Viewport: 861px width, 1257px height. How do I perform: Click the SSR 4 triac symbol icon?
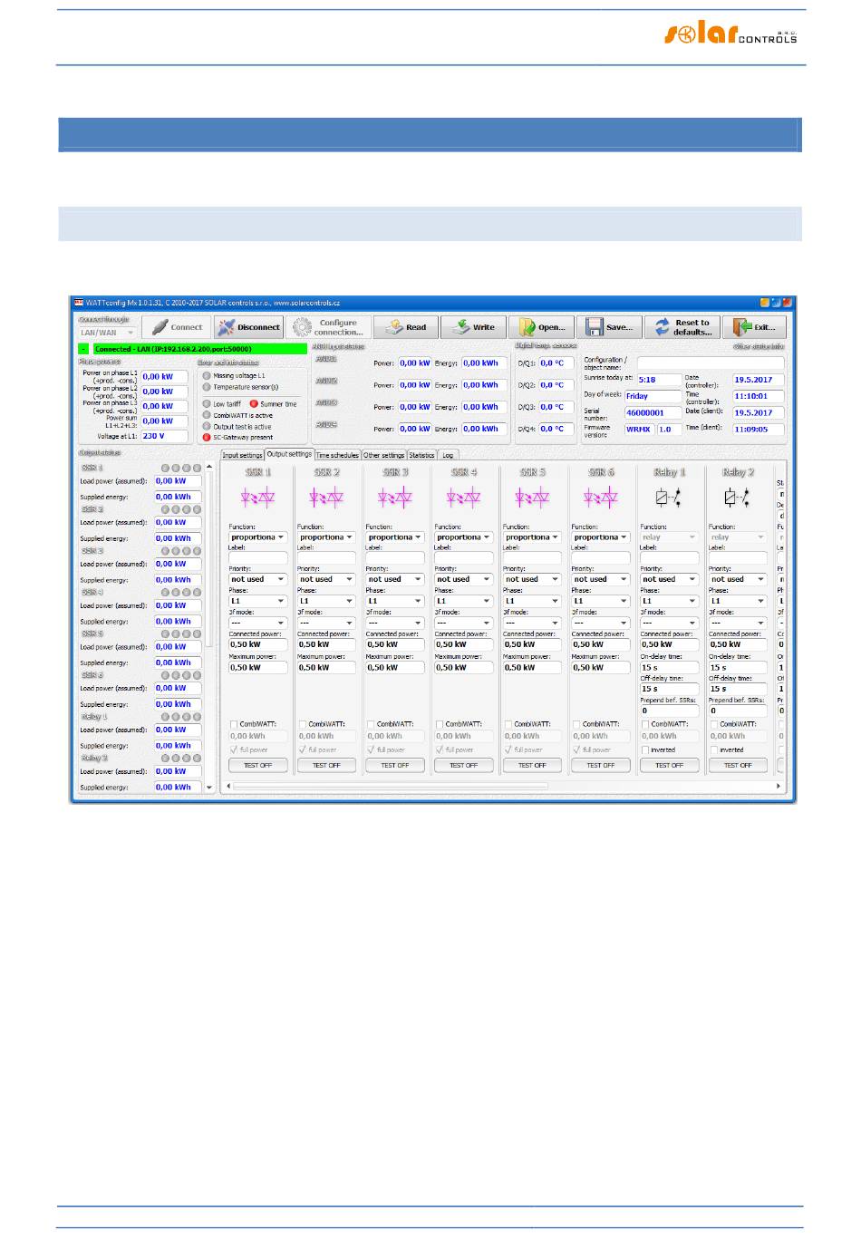point(463,497)
